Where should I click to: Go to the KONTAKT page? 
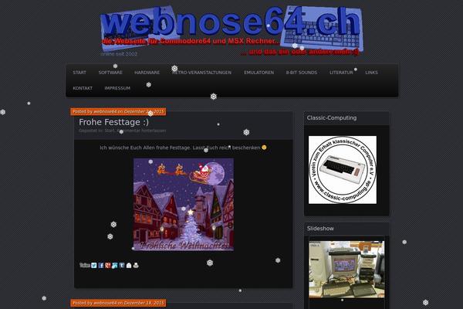[83, 88]
